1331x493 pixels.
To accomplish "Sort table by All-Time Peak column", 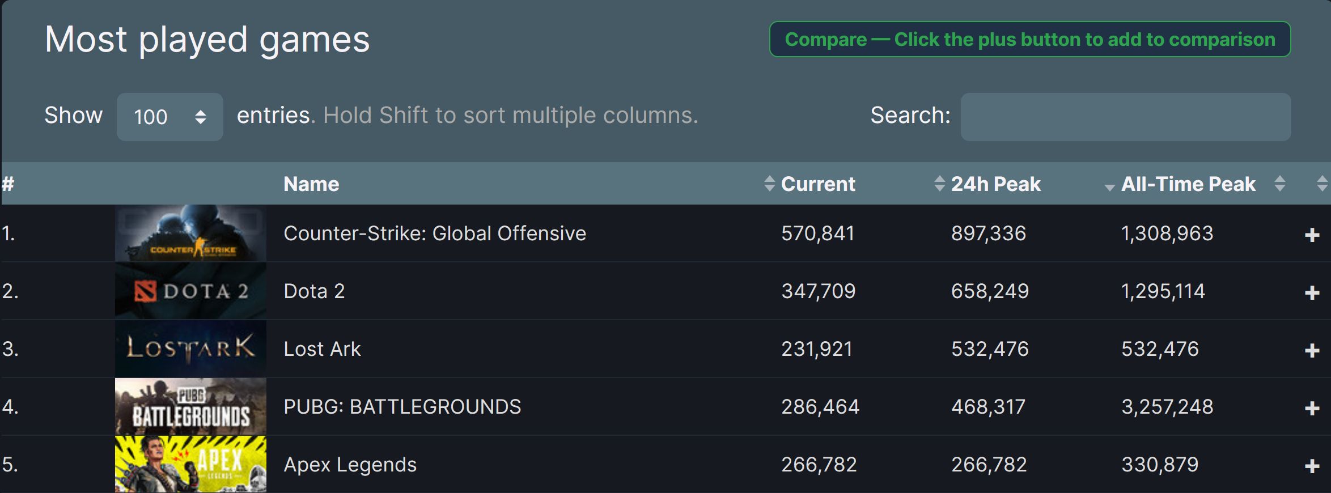I will pos(1188,184).
